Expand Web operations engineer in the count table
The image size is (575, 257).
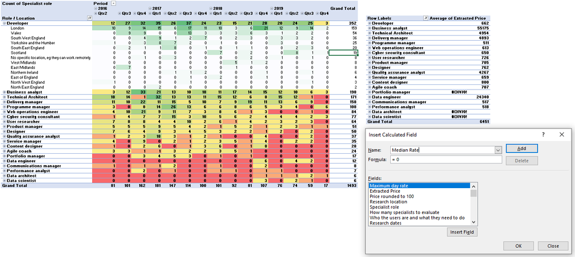[4, 112]
